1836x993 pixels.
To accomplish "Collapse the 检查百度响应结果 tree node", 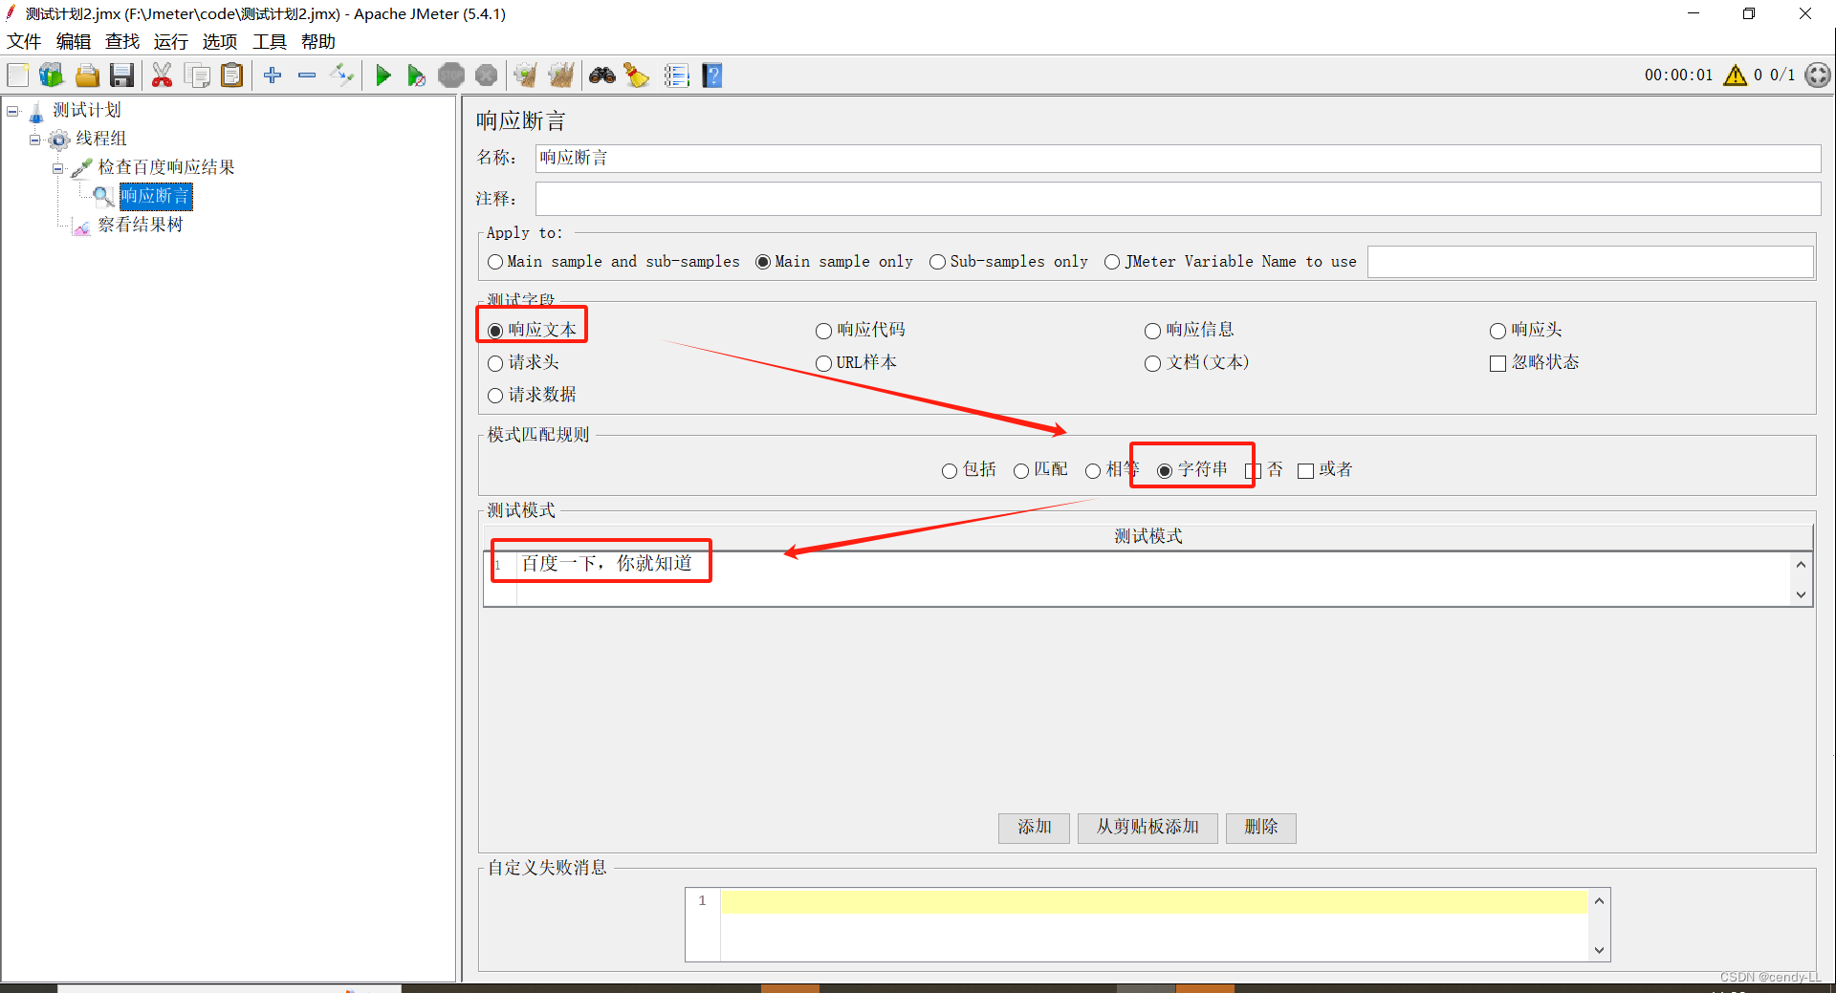I will 57,167.
